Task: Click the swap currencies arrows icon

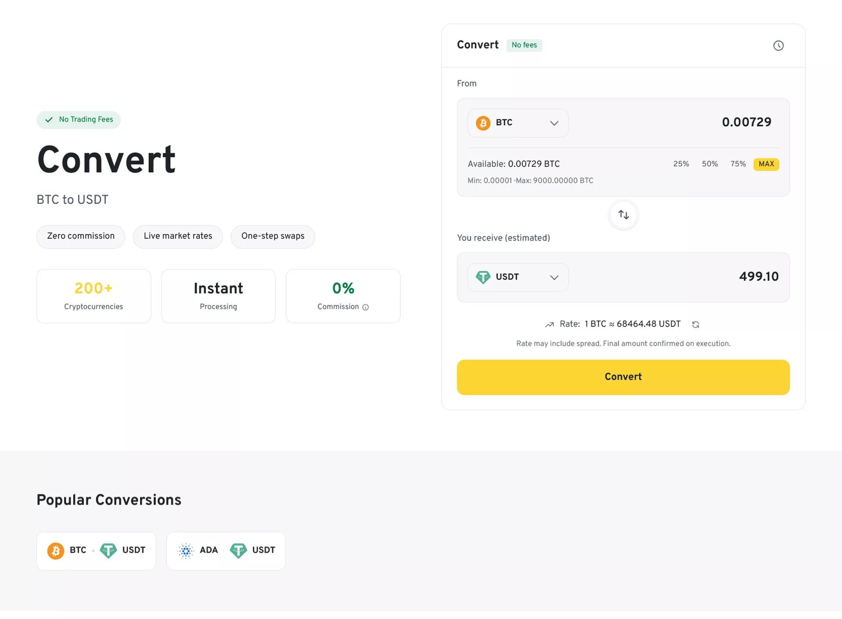Action: [623, 215]
